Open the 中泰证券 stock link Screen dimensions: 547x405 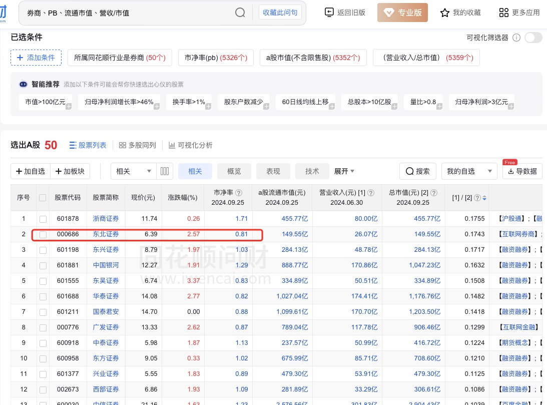pos(106,343)
